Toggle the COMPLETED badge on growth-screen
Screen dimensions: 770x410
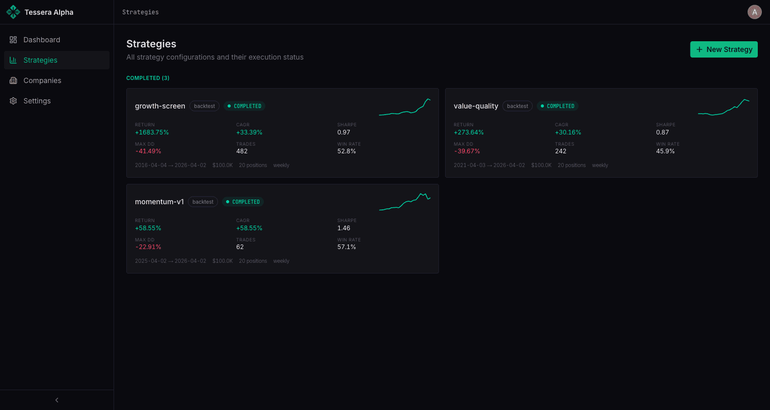pyautogui.click(x=244, y=106)
